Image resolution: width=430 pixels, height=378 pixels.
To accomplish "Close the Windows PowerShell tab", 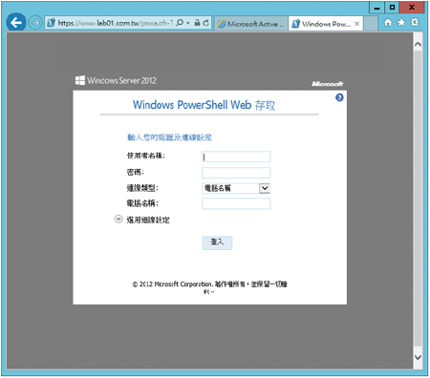I will pyautogui.click(x=357, y=24).
